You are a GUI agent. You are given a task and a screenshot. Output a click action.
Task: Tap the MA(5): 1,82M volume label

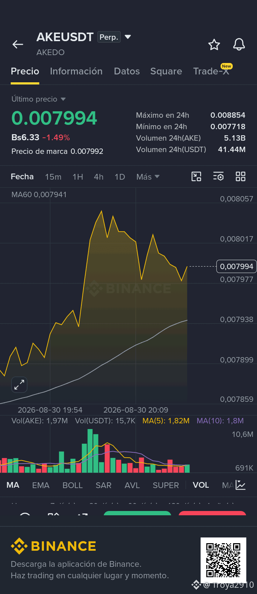point(166,421)
